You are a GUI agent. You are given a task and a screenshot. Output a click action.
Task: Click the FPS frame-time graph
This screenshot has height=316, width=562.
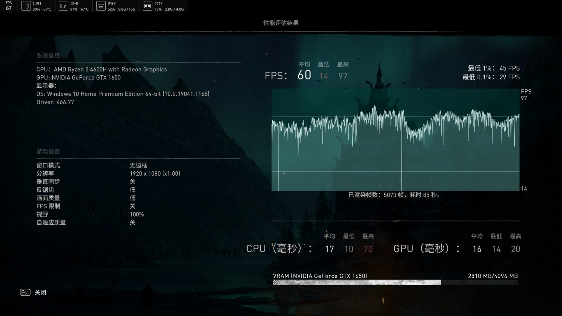coord(396,140)
